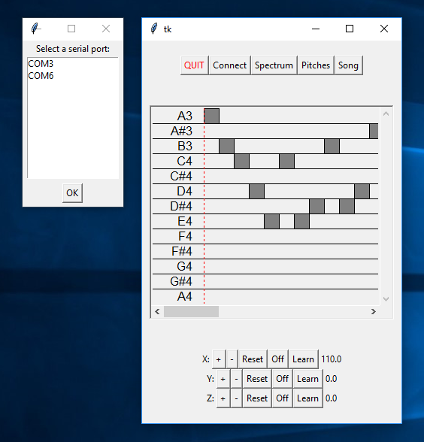Click Learn for the X axis
The image size is (424, 442).
304,359
